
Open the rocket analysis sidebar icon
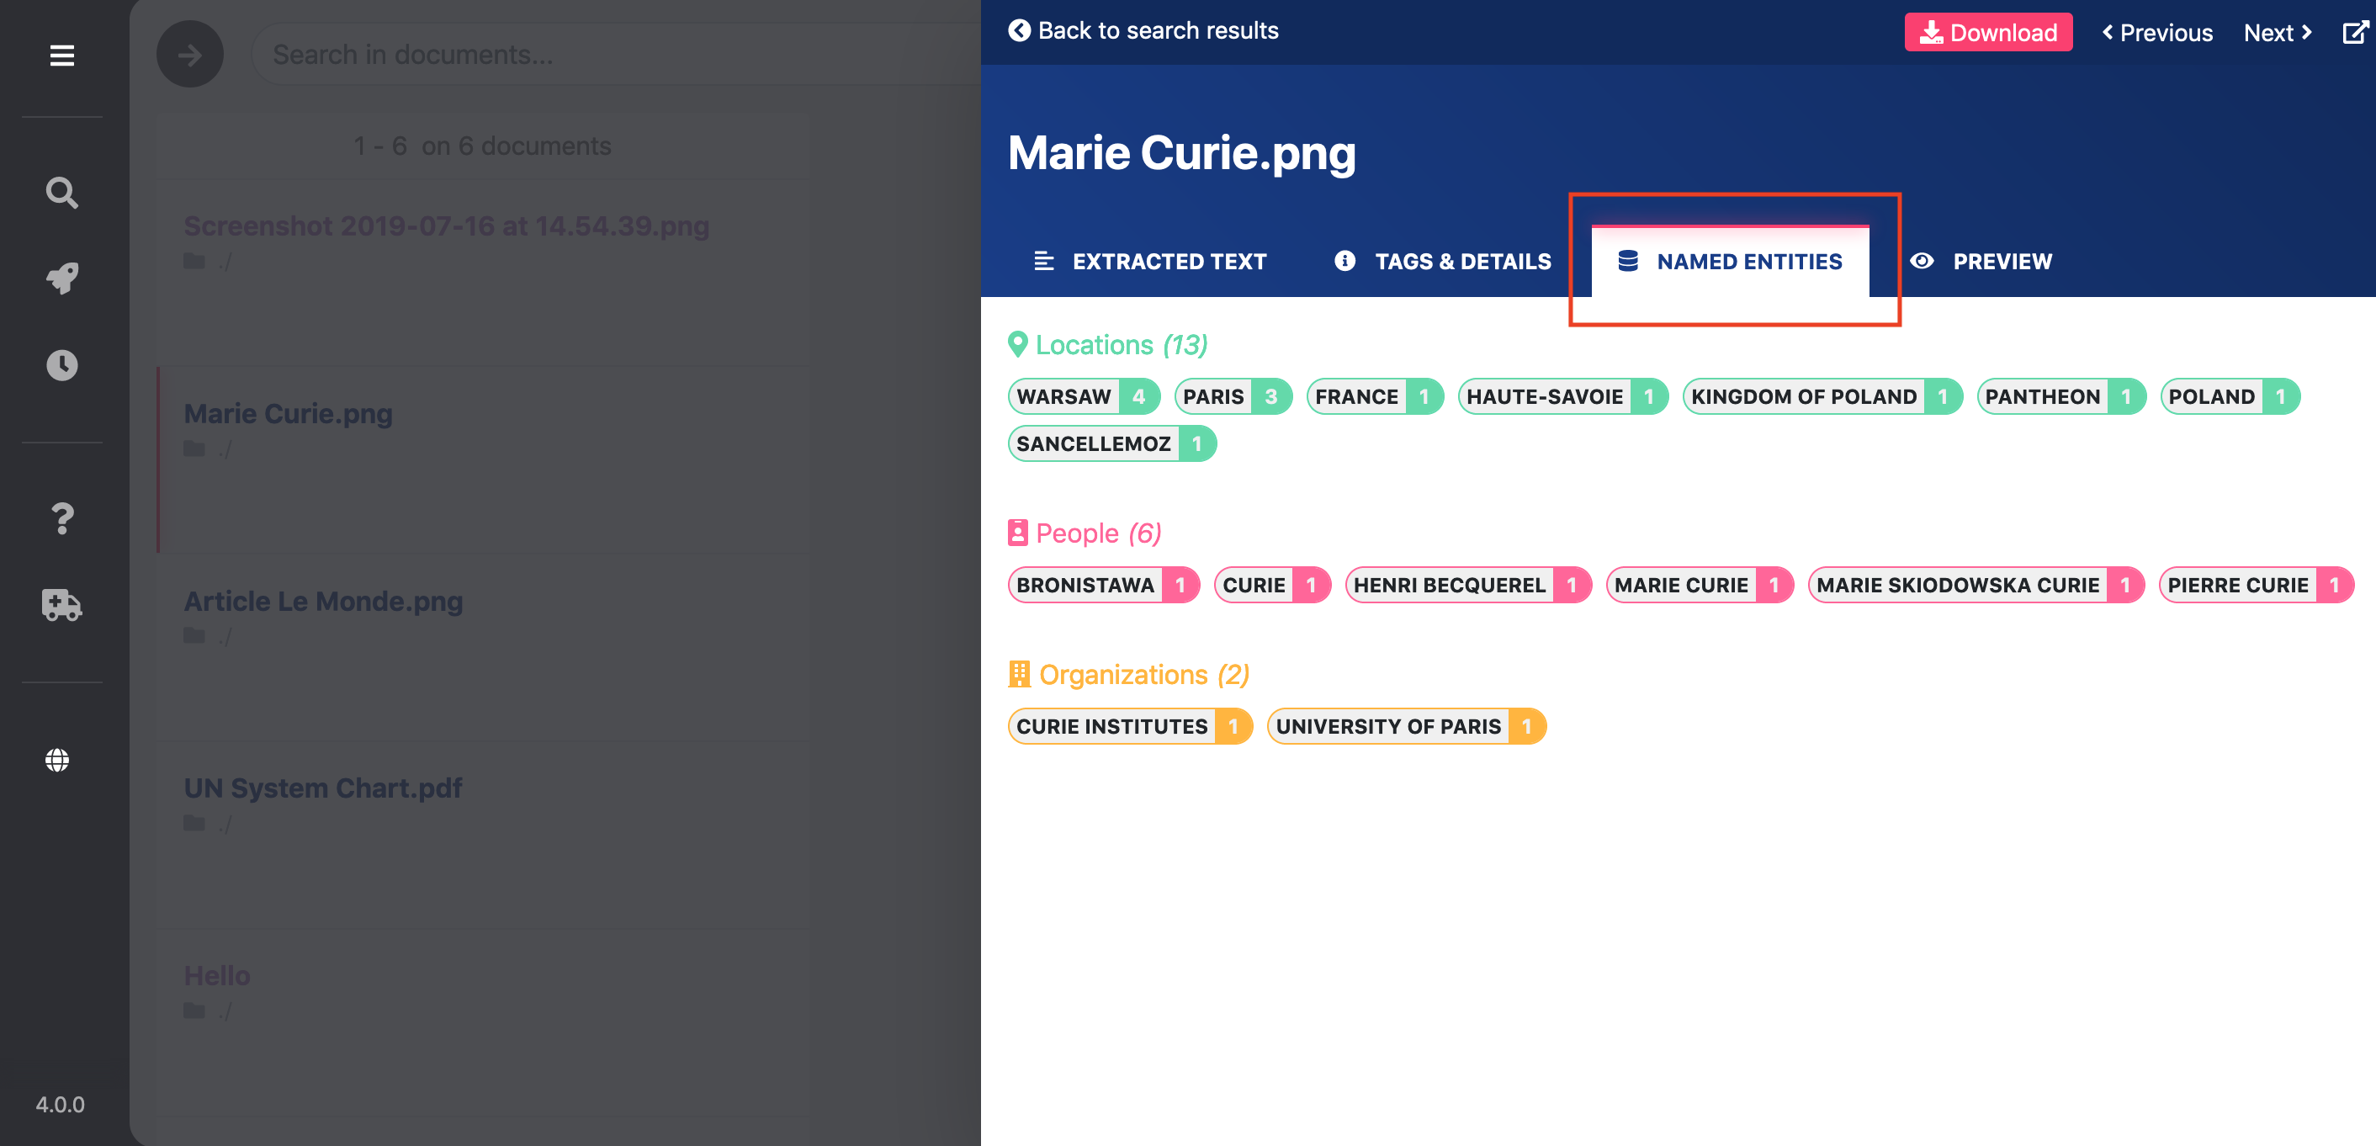point(61,279)
